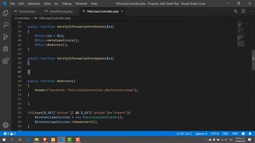The width and height of the screenshot is (255, 143).
Task: Open the orange C app on taskbar
Action: (x=78, y=139)
